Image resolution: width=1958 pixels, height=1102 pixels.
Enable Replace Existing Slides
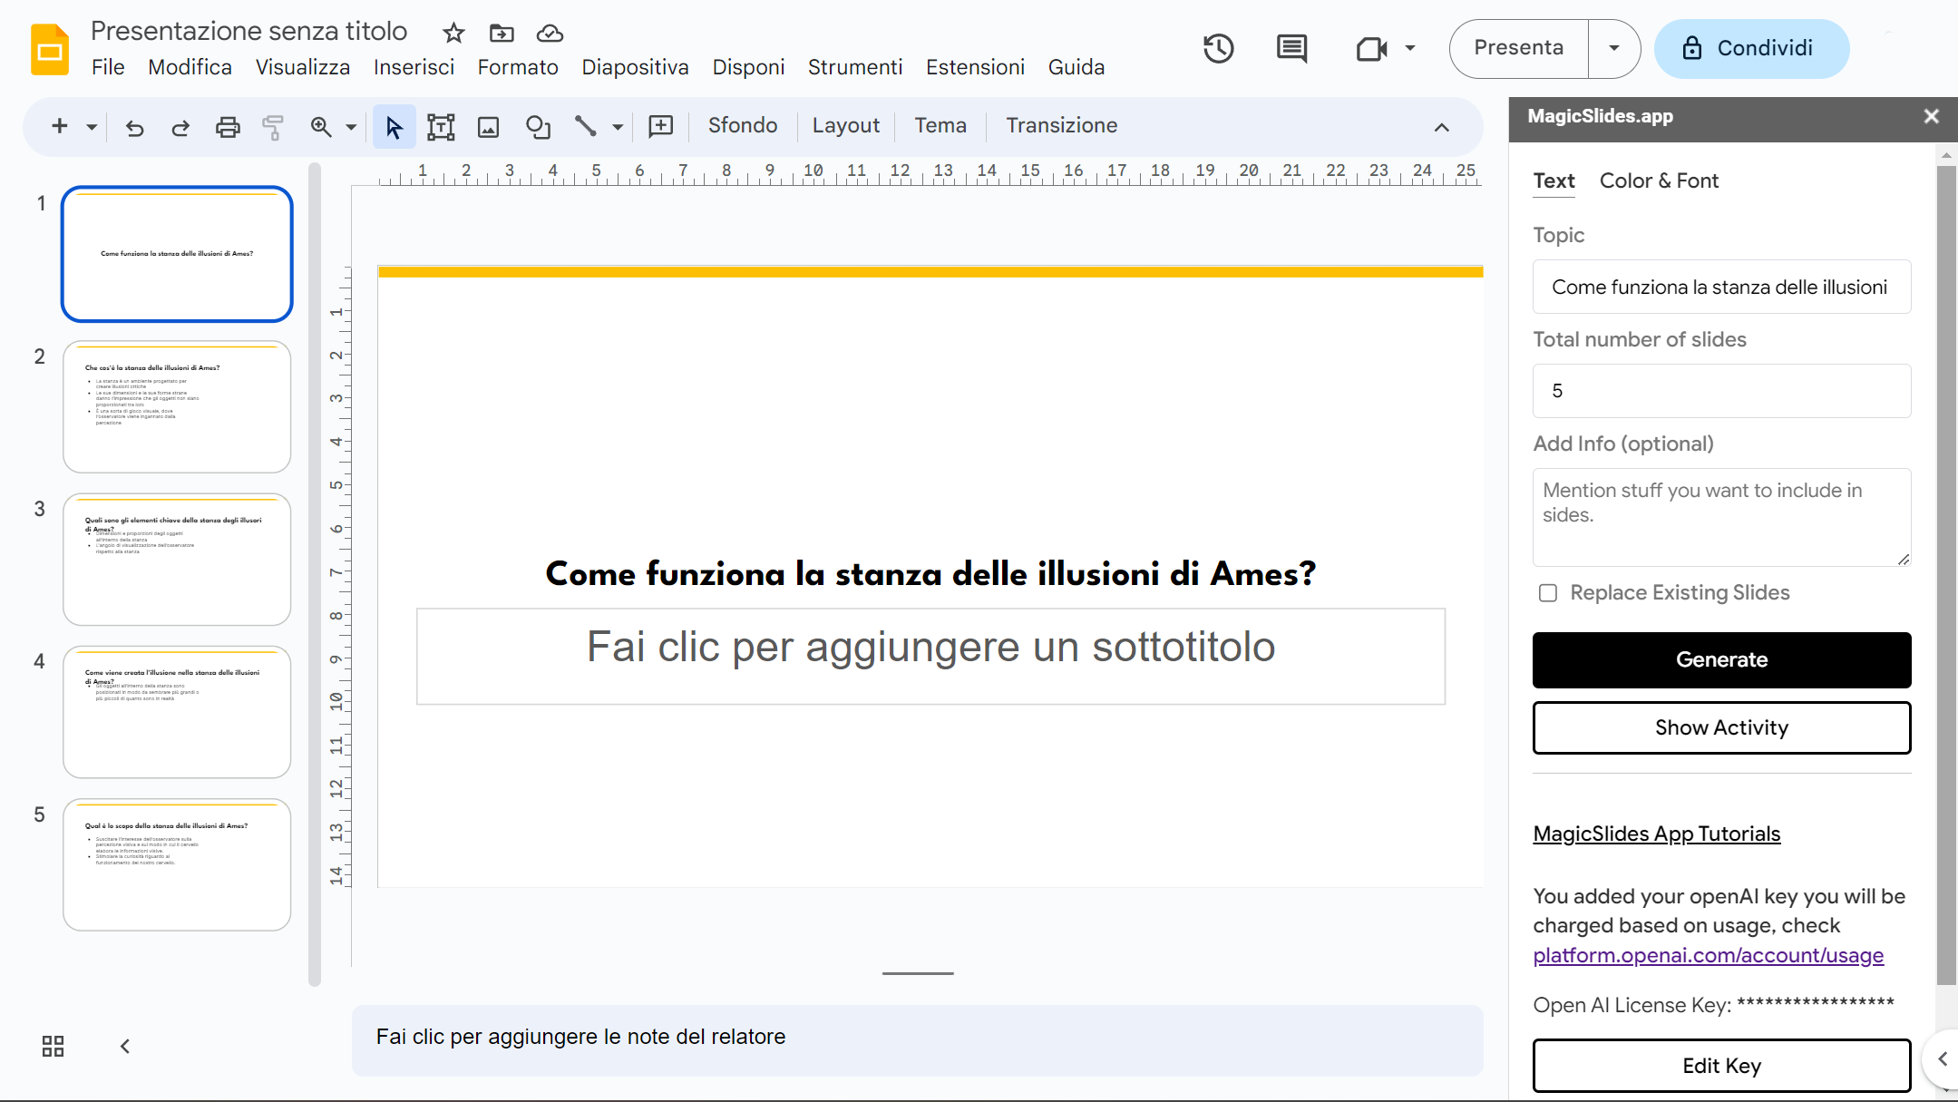pos(1546,592)
